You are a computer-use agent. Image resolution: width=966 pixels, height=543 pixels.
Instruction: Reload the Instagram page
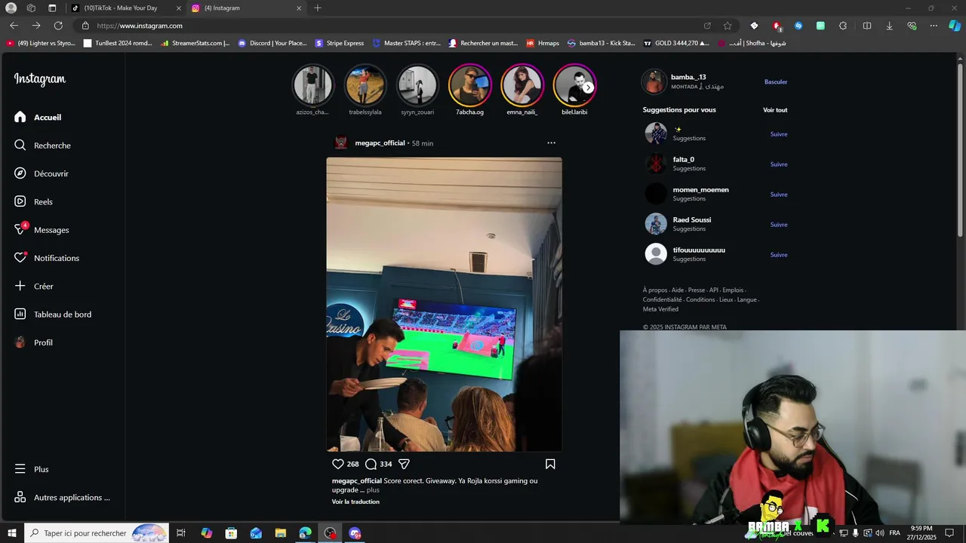pyautogui.click(x=58, y=26)
